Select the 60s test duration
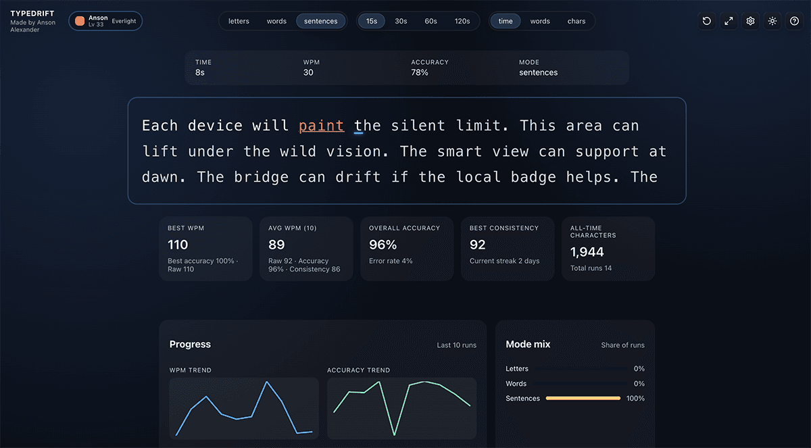Image resolution: width=811 pixels, height=448 pixels. coord(431,21)
